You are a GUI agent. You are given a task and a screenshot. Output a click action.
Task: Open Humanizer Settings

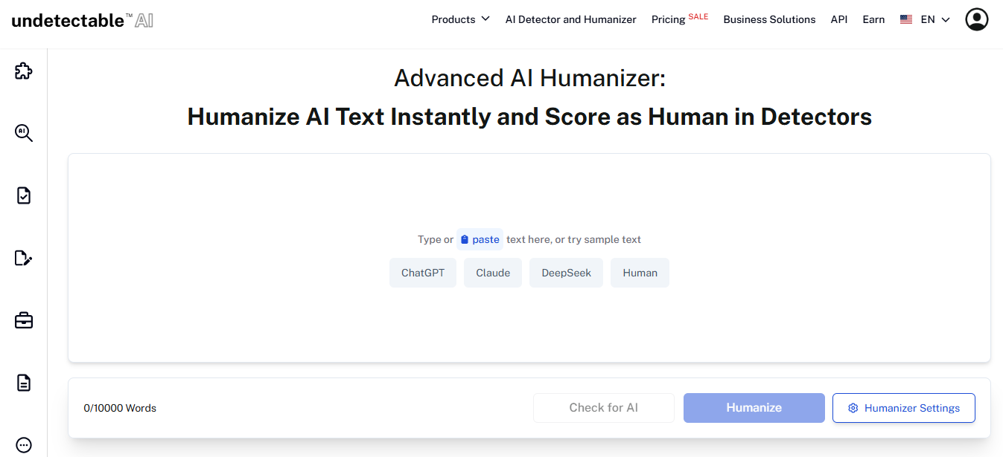(903, 408)
